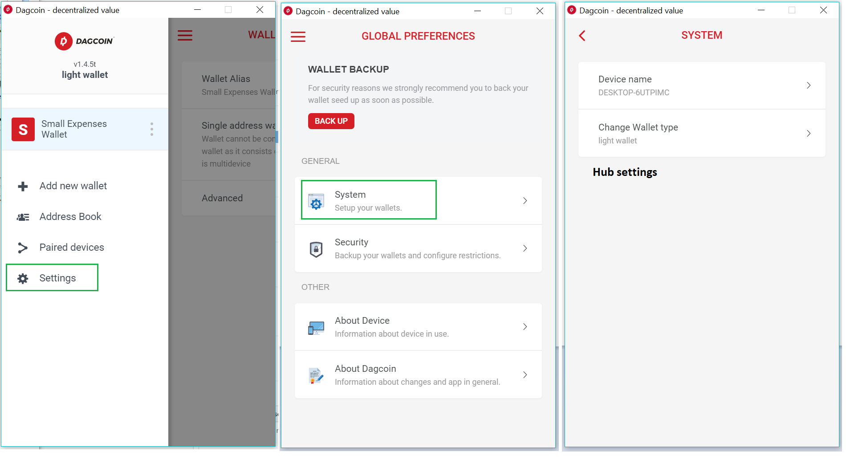Click the plus icon for Add new wallet
Screen dimensions: 846x460
tap(23, 186)
